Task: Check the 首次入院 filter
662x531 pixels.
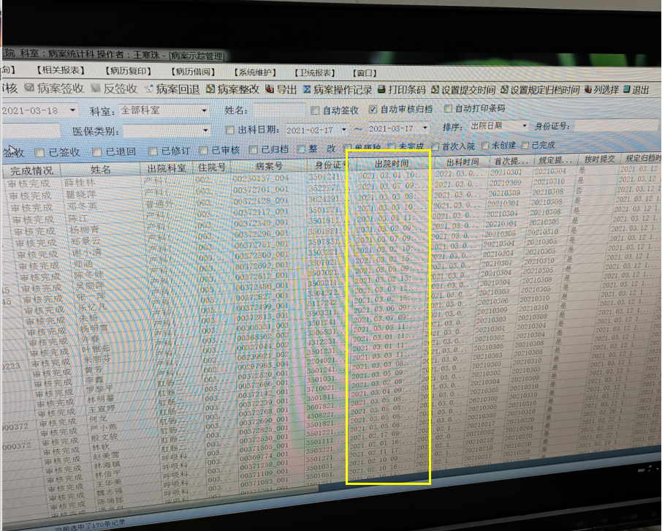Action: 435,146
